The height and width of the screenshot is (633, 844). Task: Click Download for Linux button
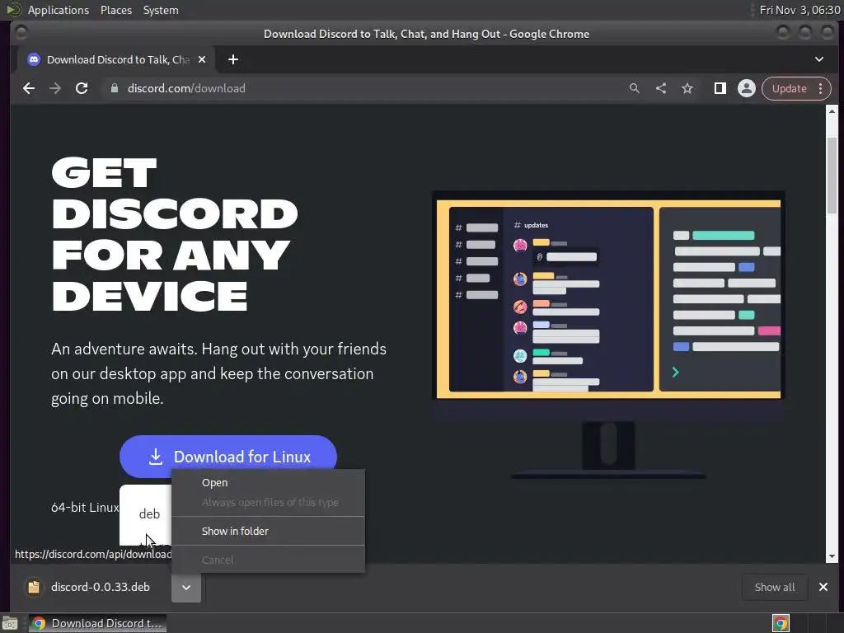click(x=228, y=457)
